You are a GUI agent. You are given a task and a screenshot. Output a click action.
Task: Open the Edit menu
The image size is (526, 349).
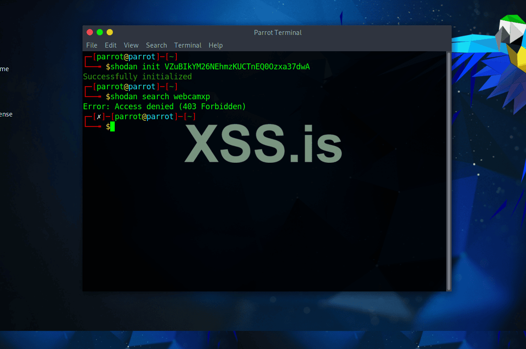point(110,45)
